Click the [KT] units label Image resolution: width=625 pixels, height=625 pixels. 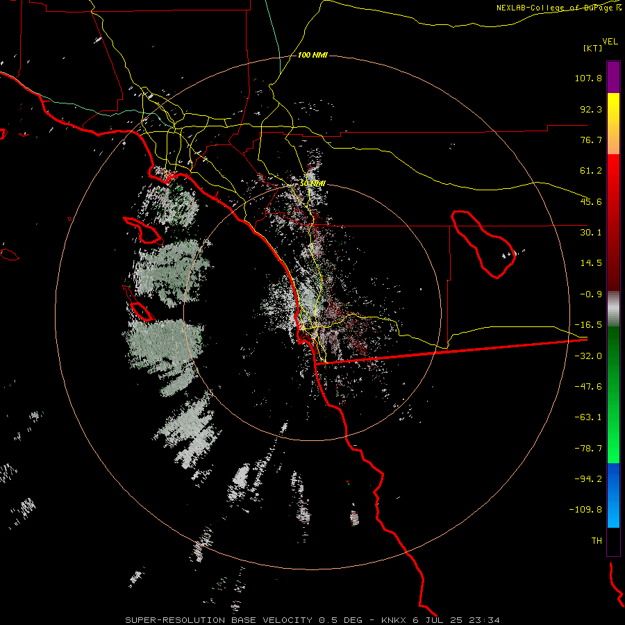point(593,48)
